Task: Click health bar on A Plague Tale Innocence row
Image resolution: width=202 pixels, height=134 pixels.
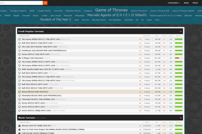Action: point(179,58)
